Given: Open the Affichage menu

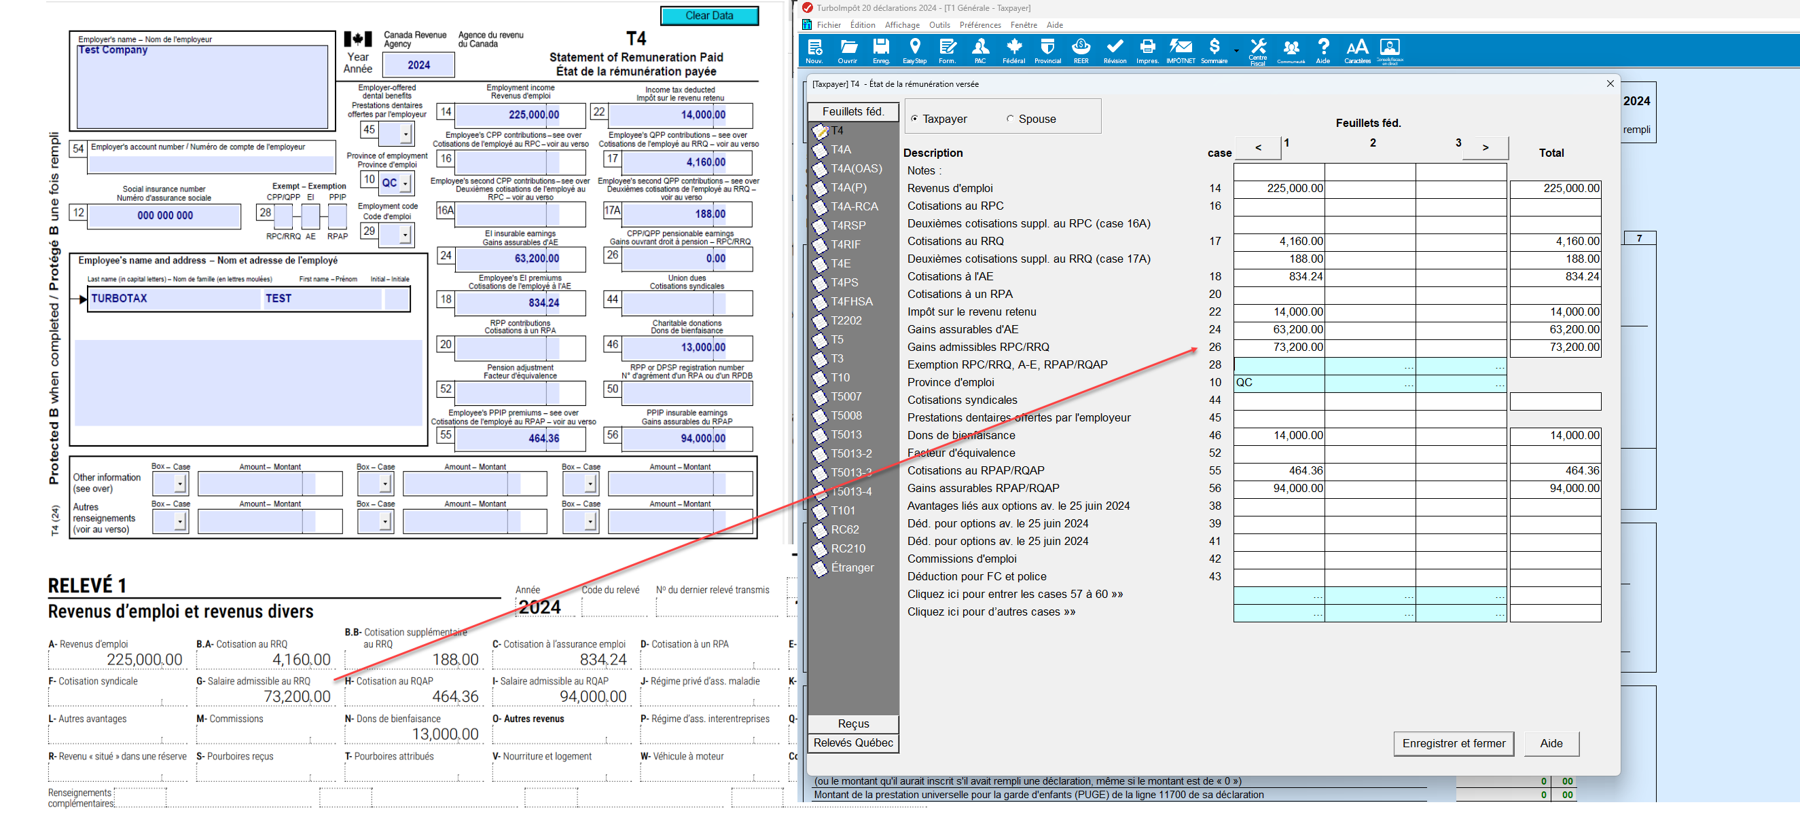Looking at the screenshot, I should coord(902,25).
